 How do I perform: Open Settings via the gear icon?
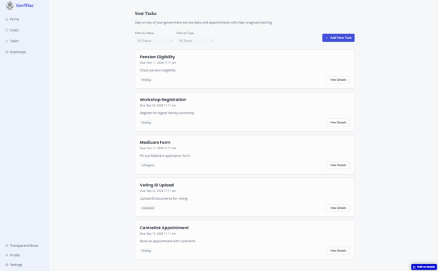pos(7,265)
